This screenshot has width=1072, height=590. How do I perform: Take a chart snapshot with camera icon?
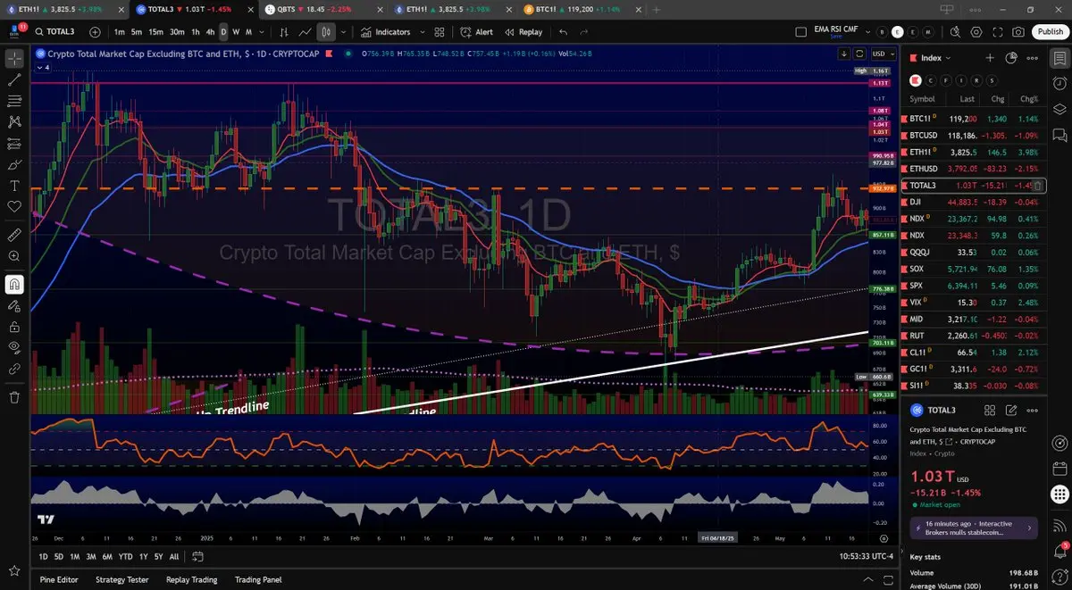(1018, 31)
